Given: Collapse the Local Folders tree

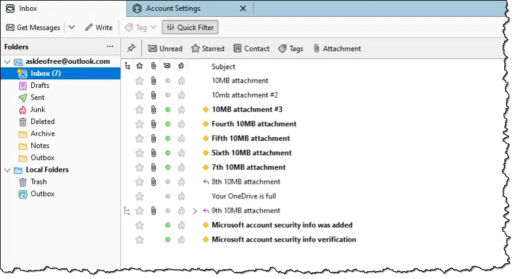Looking at the screenshot, I should (7, 170).
